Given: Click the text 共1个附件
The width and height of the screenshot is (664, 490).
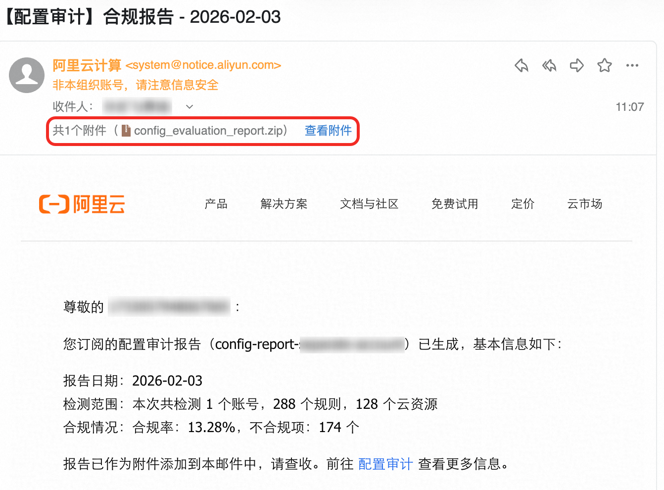Looking at the screenshot, I should (80, 130).
